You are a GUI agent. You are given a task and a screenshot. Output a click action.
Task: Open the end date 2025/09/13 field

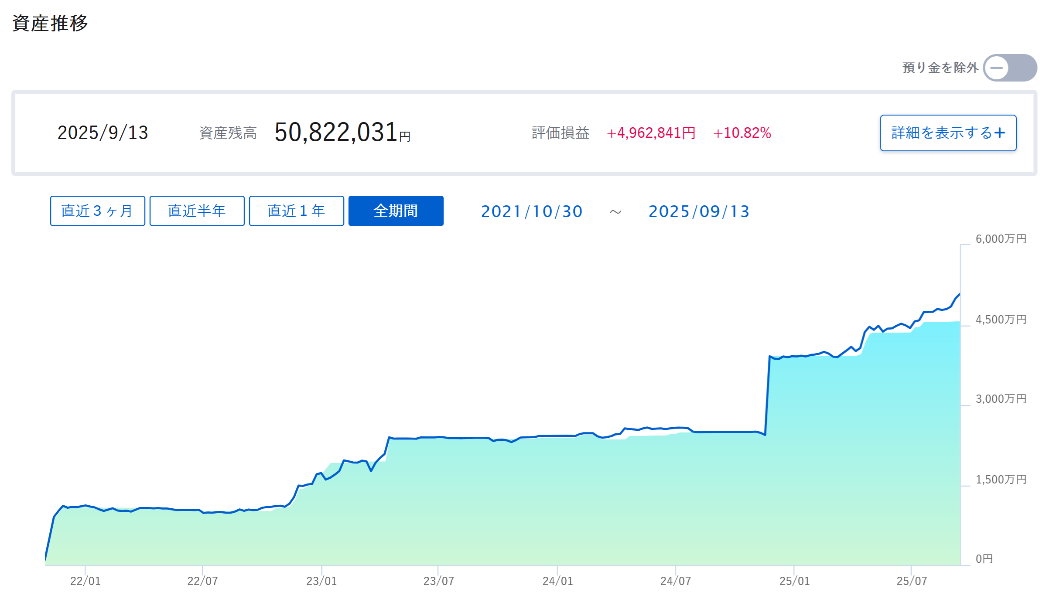pyautogui.click(x=699, y=211)
